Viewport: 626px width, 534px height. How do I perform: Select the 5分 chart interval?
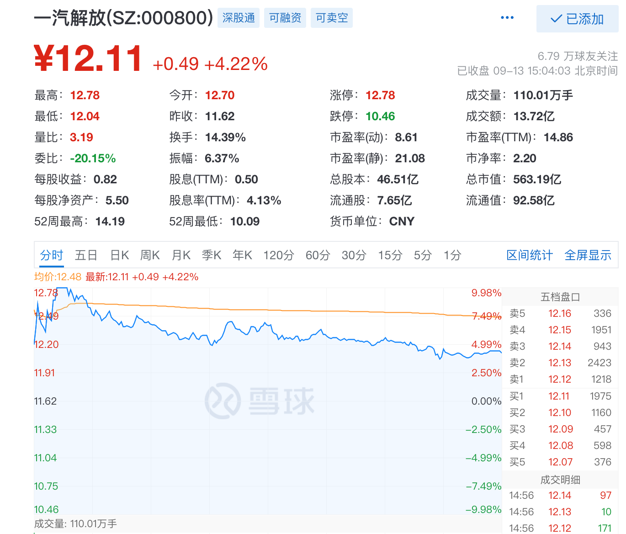click(422, 255)
